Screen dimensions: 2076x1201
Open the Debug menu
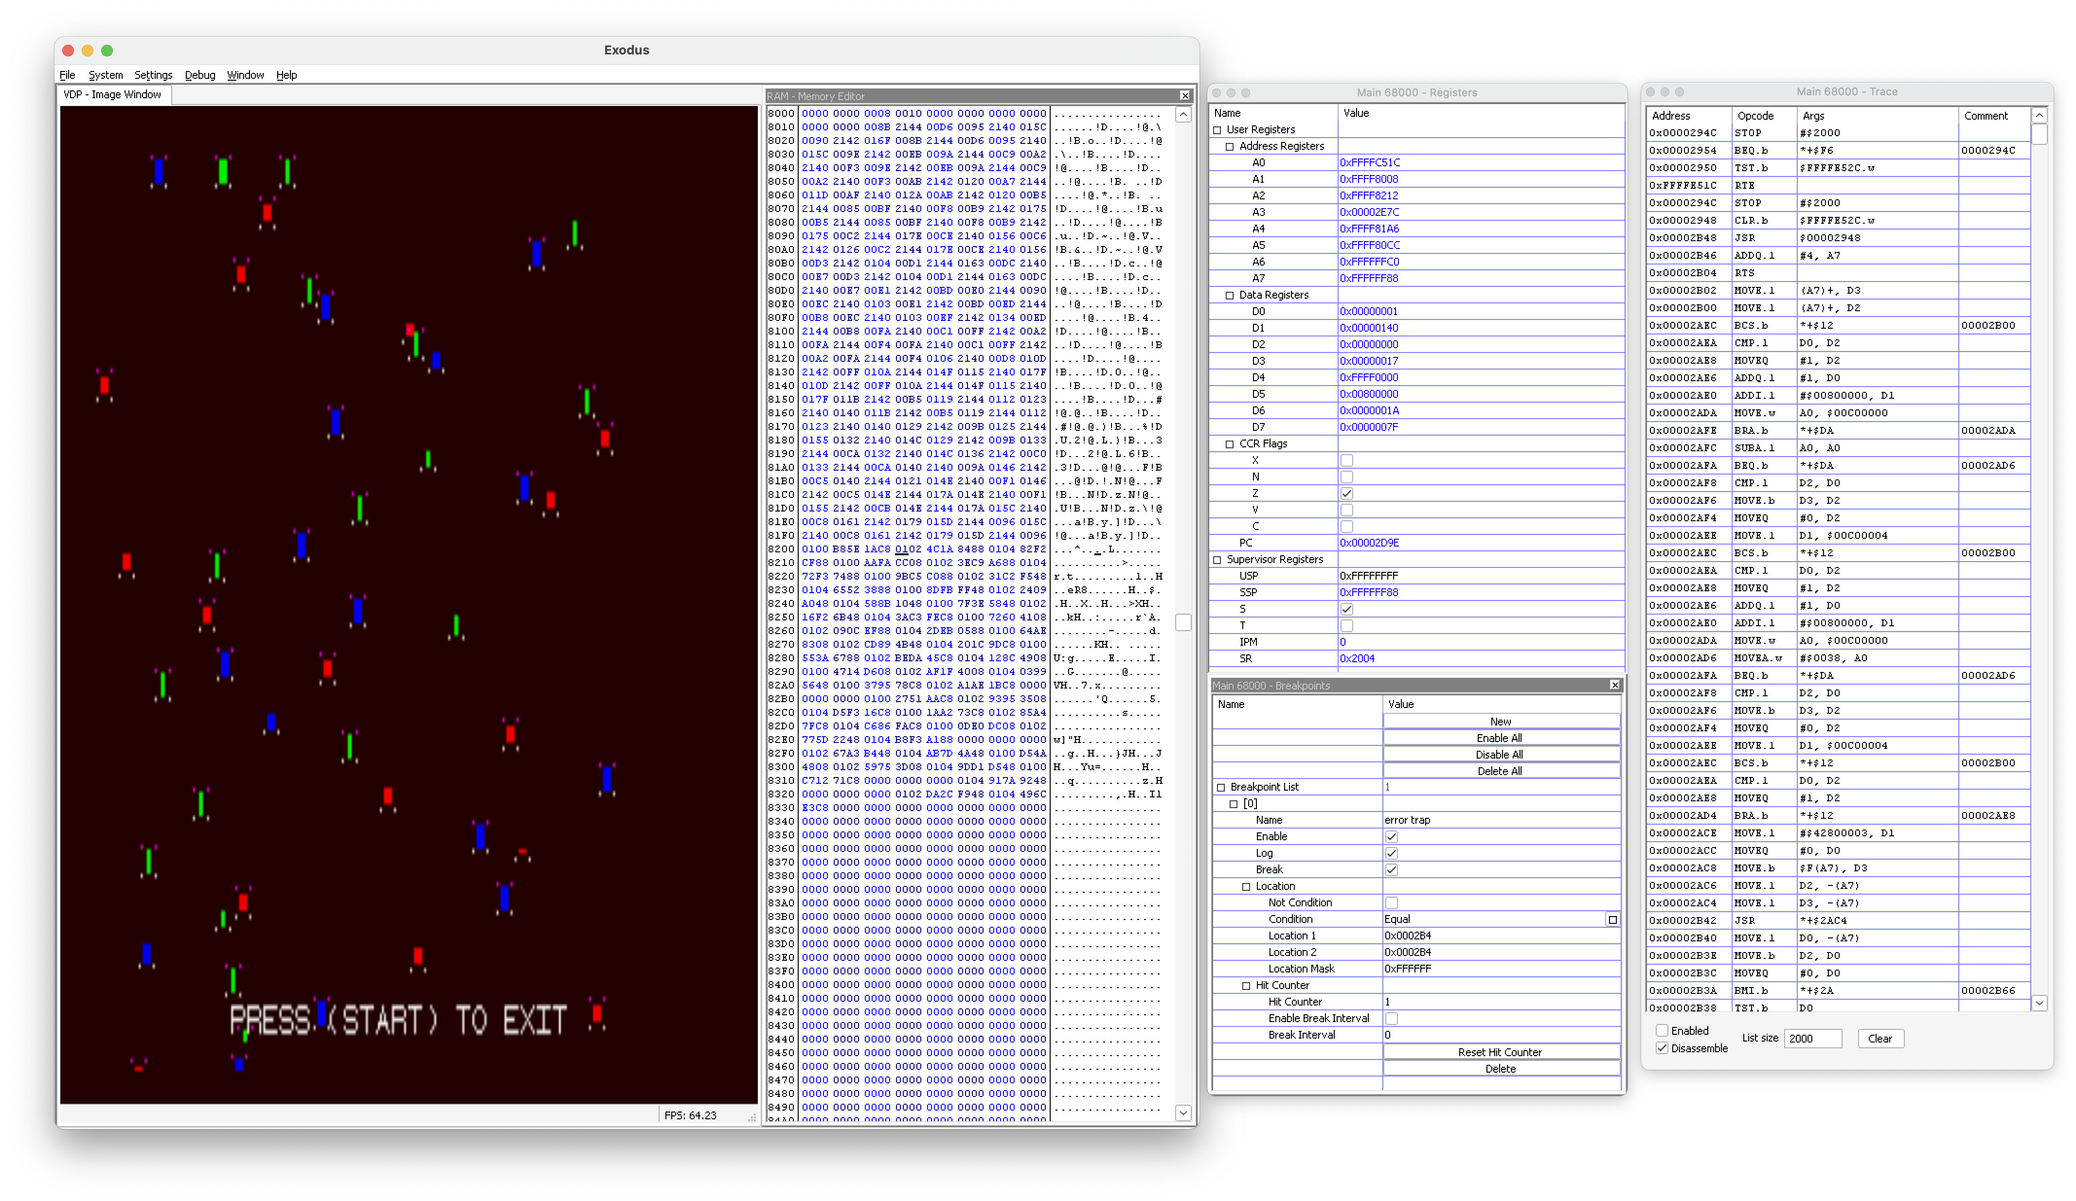point(199,75)
